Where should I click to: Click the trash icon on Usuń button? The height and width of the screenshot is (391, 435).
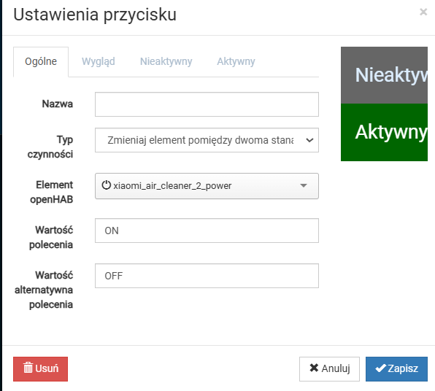tap(28, 368)
